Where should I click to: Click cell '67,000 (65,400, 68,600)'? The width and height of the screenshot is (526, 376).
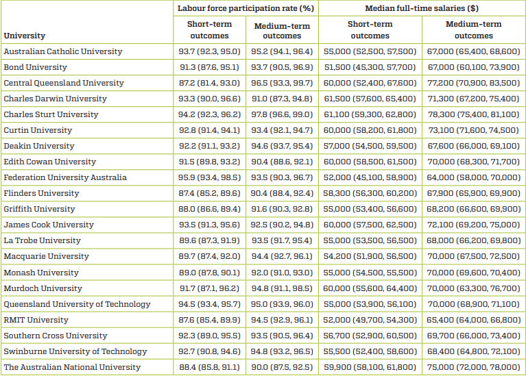pos(474,51)
